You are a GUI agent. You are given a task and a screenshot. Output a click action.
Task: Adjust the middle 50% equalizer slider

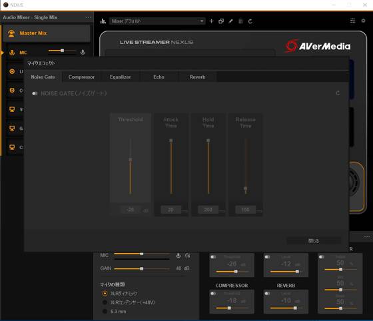pyautogui.click(x=340, y=290)
